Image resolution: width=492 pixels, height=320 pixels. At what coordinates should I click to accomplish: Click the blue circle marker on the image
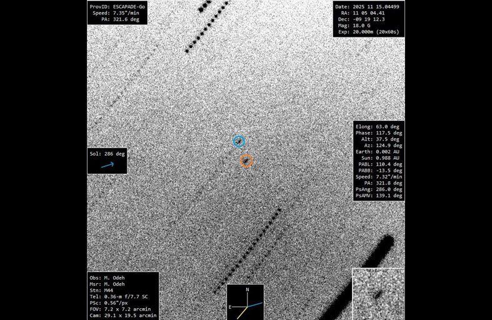[x=238, y=141]
